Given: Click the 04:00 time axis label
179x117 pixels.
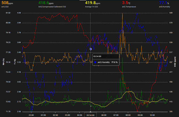Looking at the screenshot, I should pos(80,115).
